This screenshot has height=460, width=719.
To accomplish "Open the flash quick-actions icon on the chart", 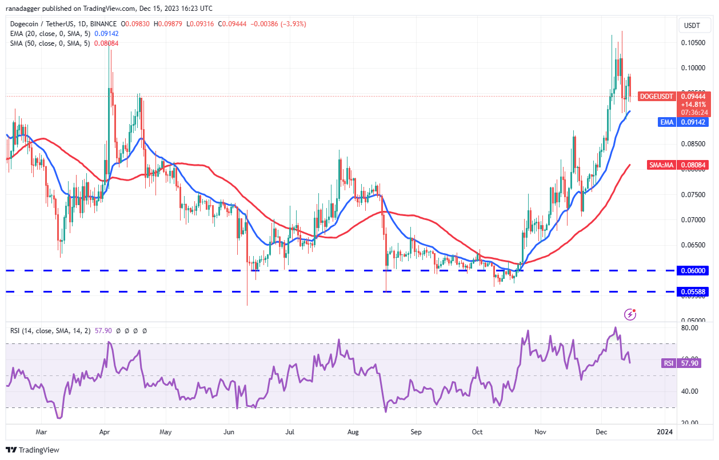I will (x=630, y=313).
